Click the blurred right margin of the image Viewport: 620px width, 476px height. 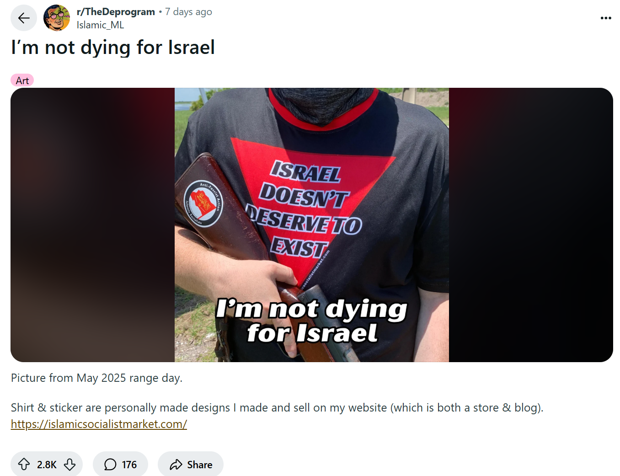tap(531, 225)
